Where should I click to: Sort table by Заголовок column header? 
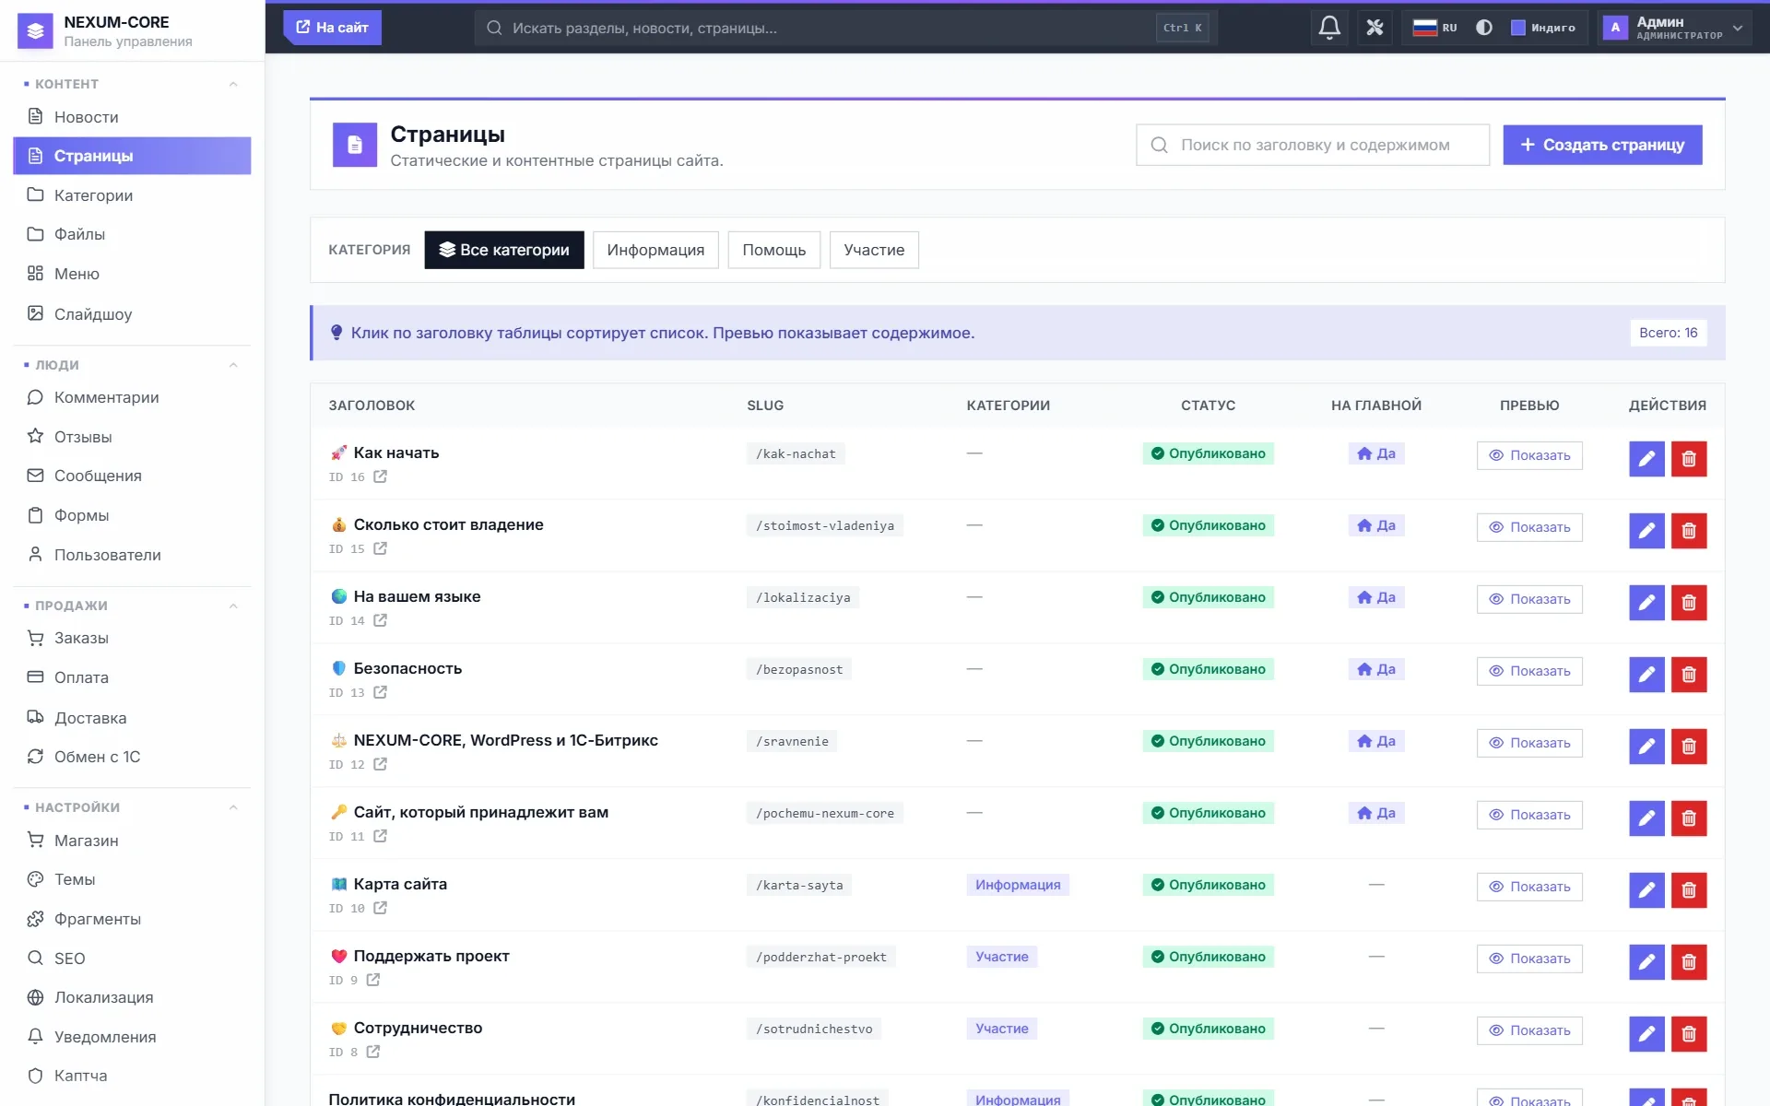[372, 406]
